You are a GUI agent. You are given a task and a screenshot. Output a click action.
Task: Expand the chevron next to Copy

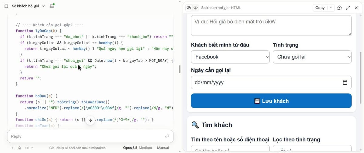331,8
